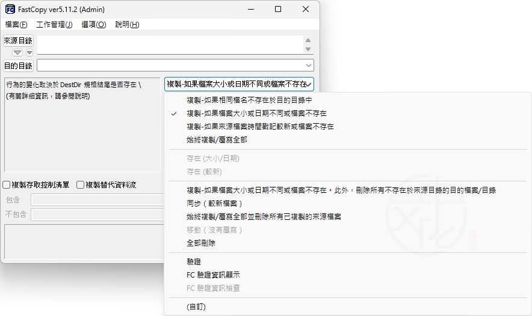Toggle the 複製替代資料流 checkbox
The width and height of the screenshot is (532, 316).
coord(81,185)
